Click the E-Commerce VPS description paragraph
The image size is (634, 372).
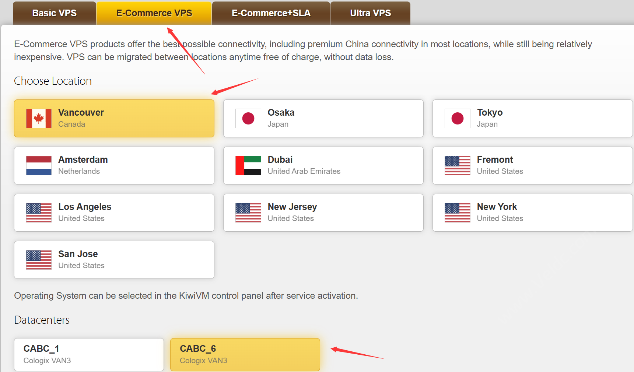(x=303, y=50)
